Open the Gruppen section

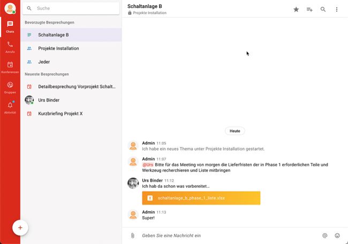[x=10, y=87]
